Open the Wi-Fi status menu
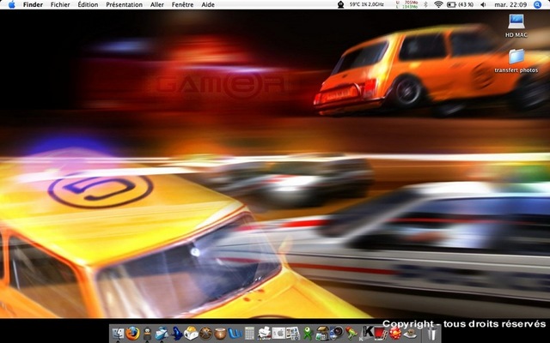 (x=438, y=4)
